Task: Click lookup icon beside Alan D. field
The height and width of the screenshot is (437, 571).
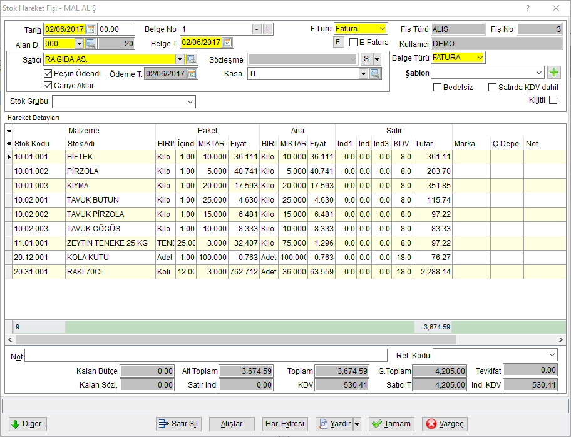Action: pos(91,44)
